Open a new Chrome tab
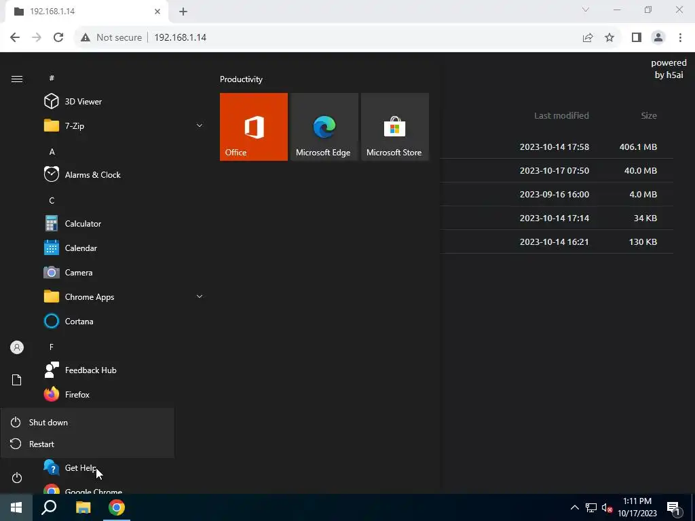The height and width of the screenshot is (521, 695). pyautogui.click(x=183, y=12)
